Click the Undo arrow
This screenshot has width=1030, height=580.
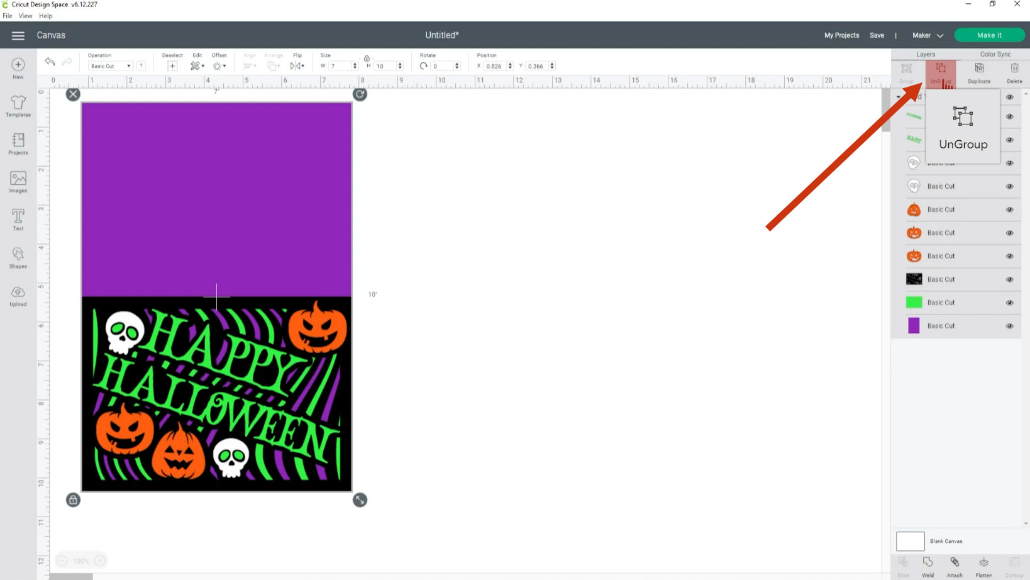point(50,62)
